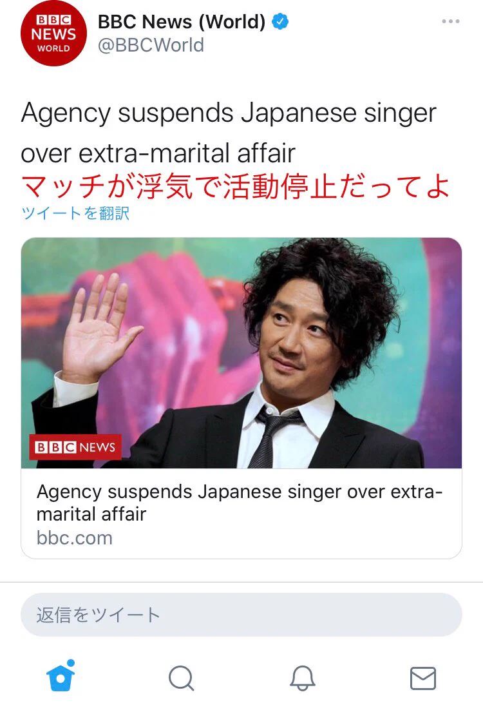This screenshot has height=710, width=483.
Task: Focus the 返信をツイート reply field
Action: pyautogui.click(x=241, y=615)
